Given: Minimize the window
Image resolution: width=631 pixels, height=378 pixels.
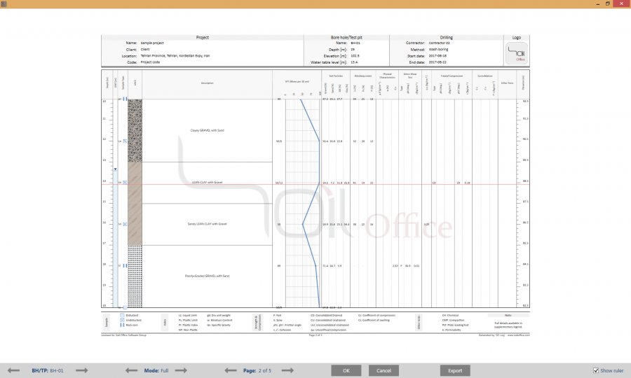Looking at the screenshot, I should pyautogui.click(x=597, y=3).
